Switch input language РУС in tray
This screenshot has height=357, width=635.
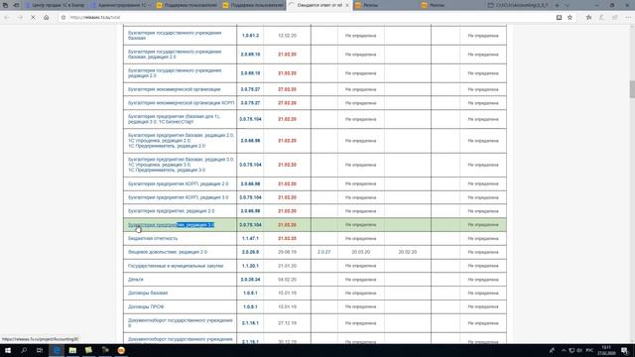(x=590, y=350)
